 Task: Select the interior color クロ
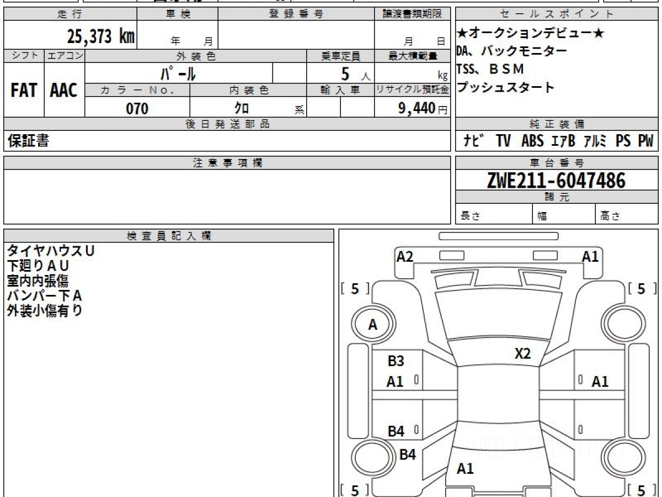pyautogui.click(x=242, y=108)
